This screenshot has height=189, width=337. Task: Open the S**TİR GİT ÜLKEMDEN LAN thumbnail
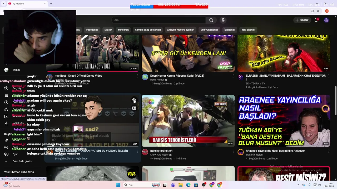click(x=188, y=53)
